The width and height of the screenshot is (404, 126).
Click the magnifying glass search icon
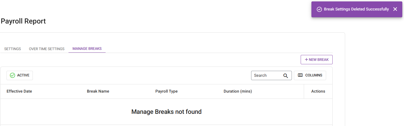285,76
